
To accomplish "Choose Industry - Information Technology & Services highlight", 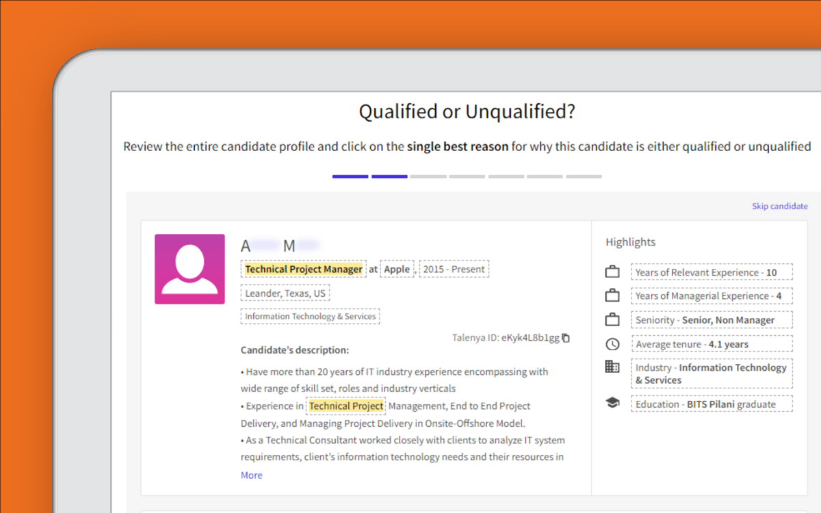I will pyautogui.click(x=712, y=373).
